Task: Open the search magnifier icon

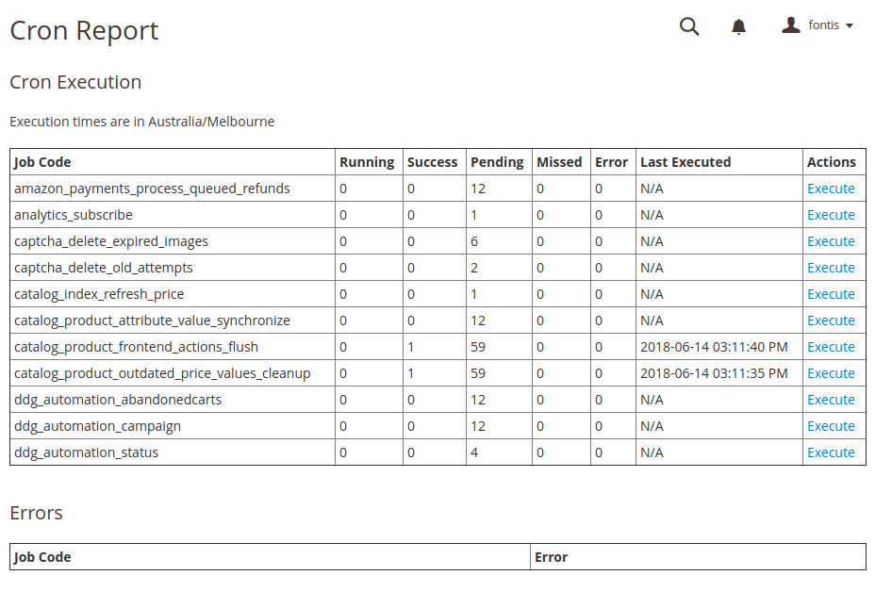Action: [x=689, y=26]
